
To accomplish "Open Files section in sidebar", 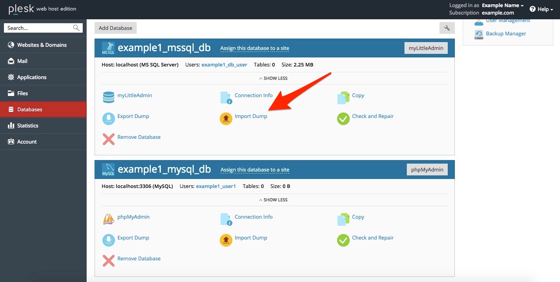I will pos(43,93).
